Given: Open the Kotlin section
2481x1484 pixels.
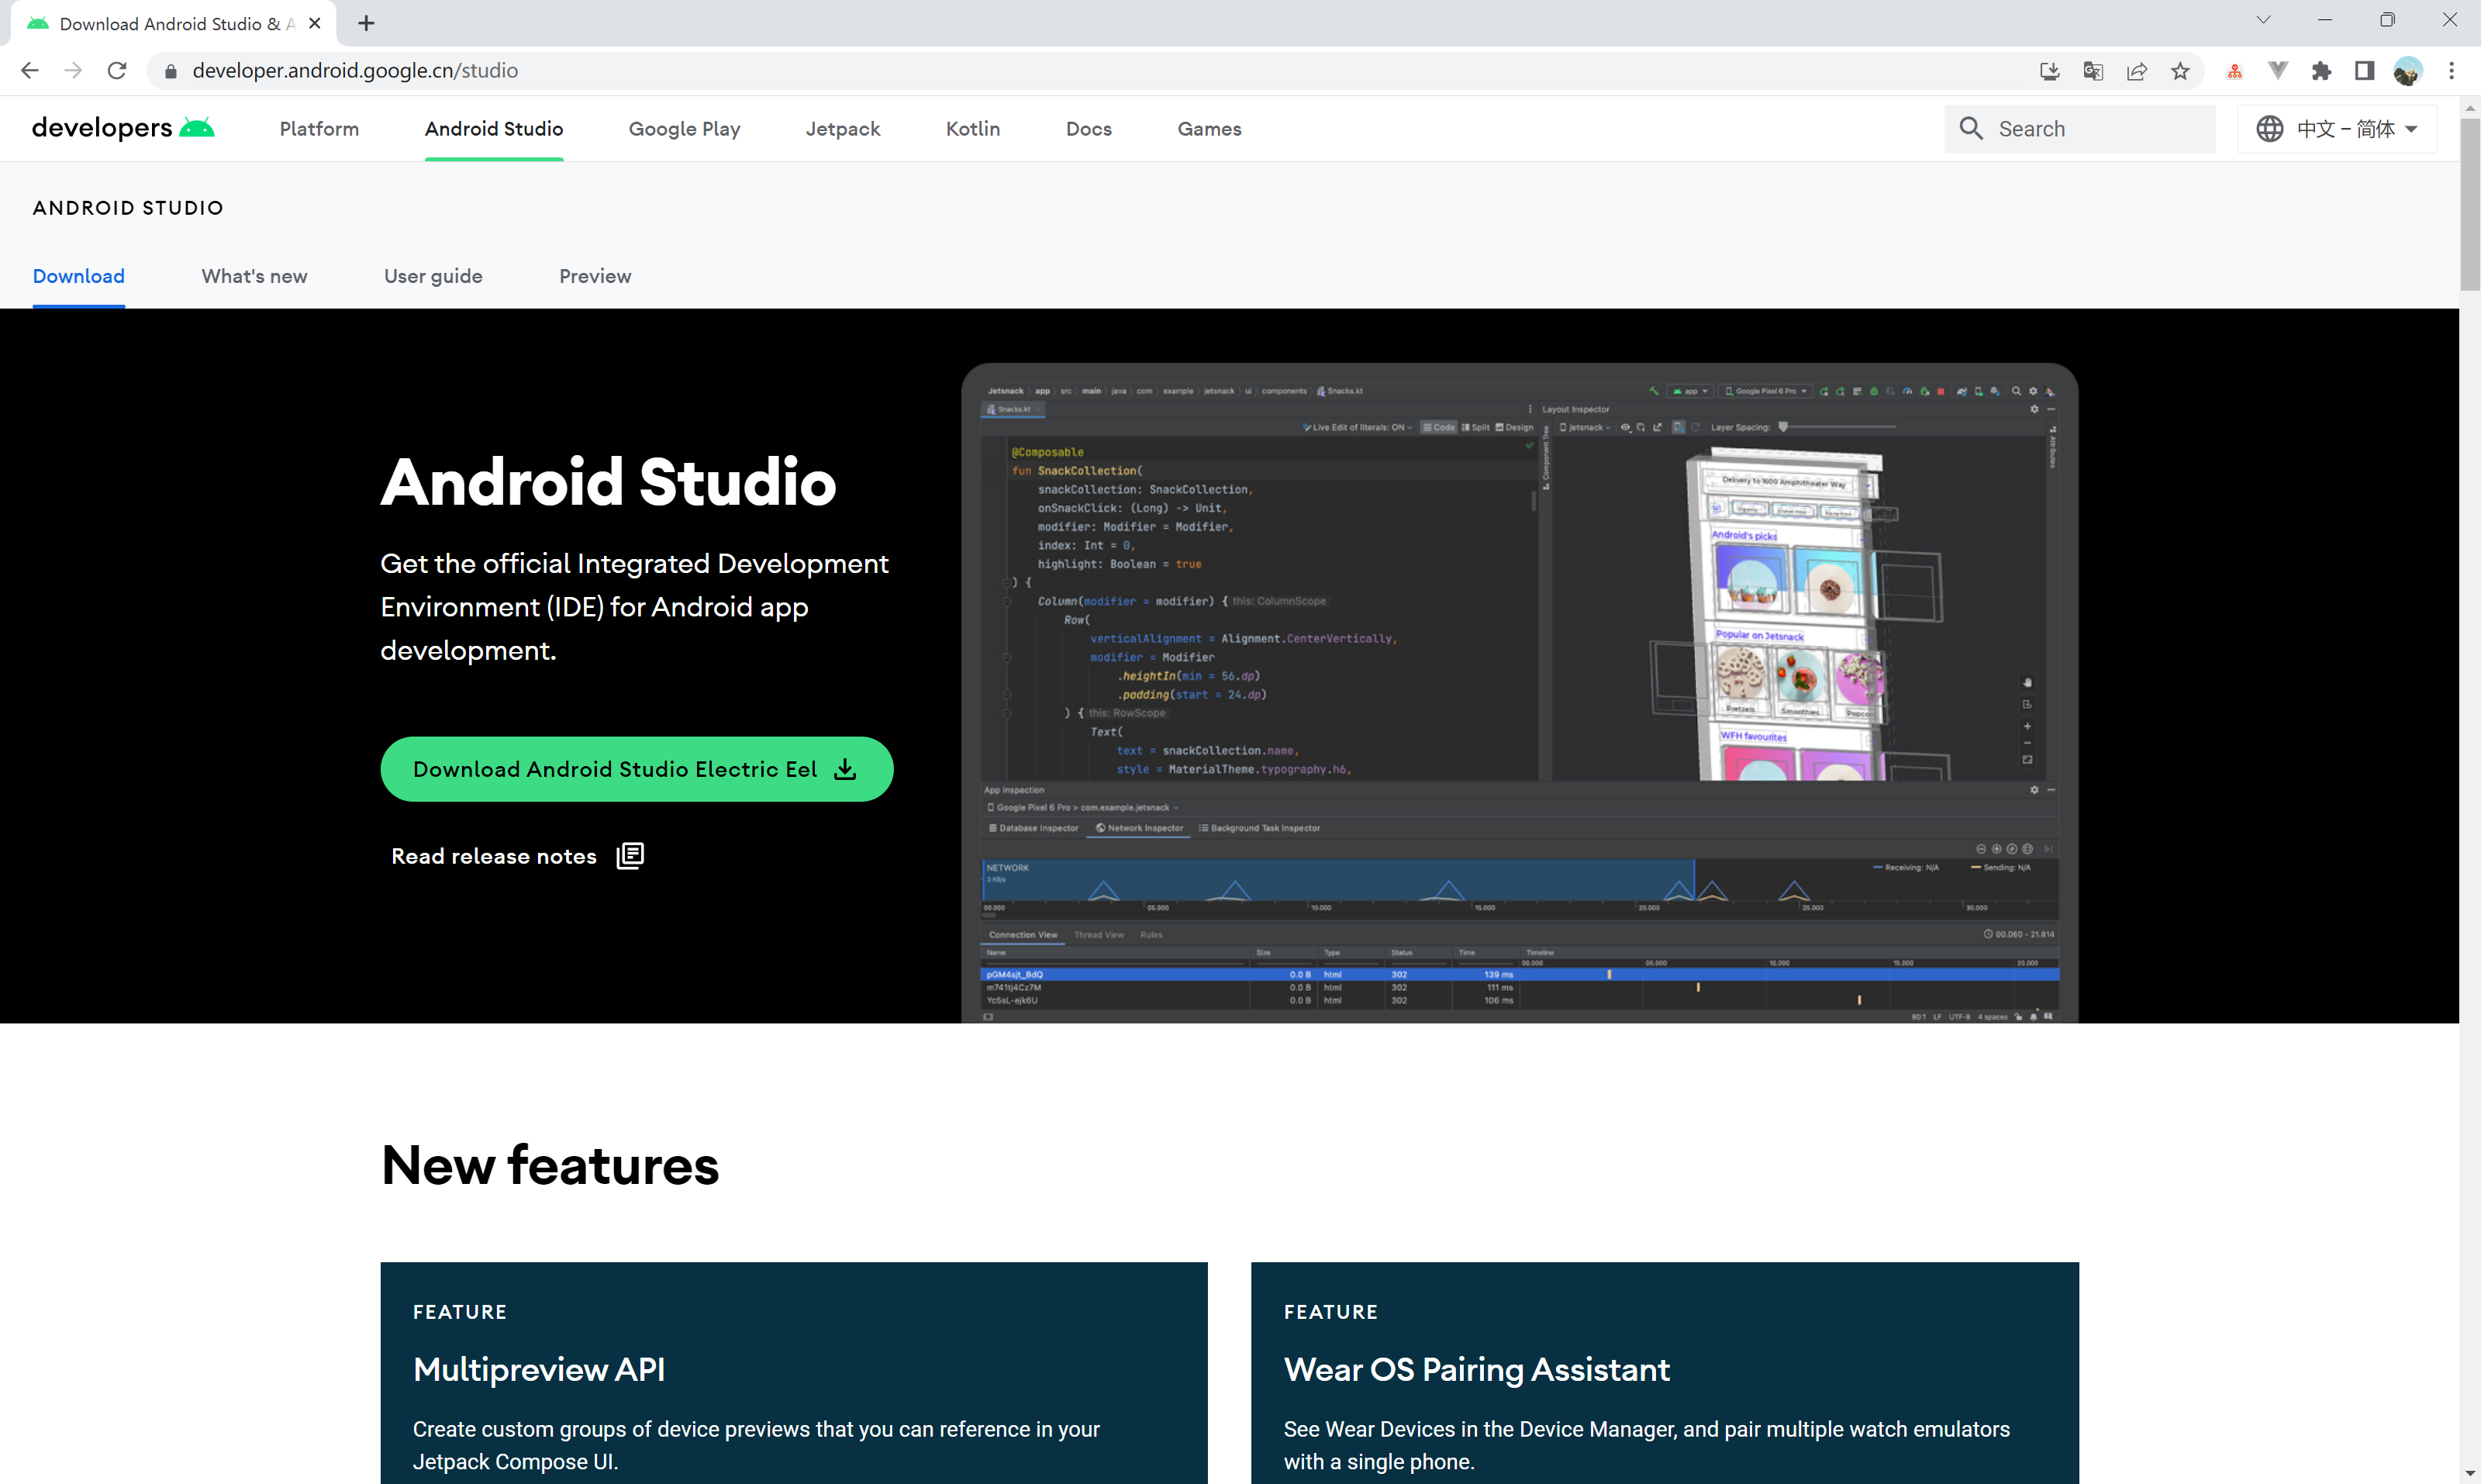Looking at the screenshot, I should (x=973, y=128).
